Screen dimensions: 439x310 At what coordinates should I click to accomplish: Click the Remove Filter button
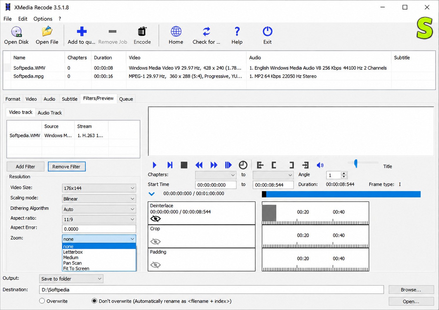[x=66, y=166]
